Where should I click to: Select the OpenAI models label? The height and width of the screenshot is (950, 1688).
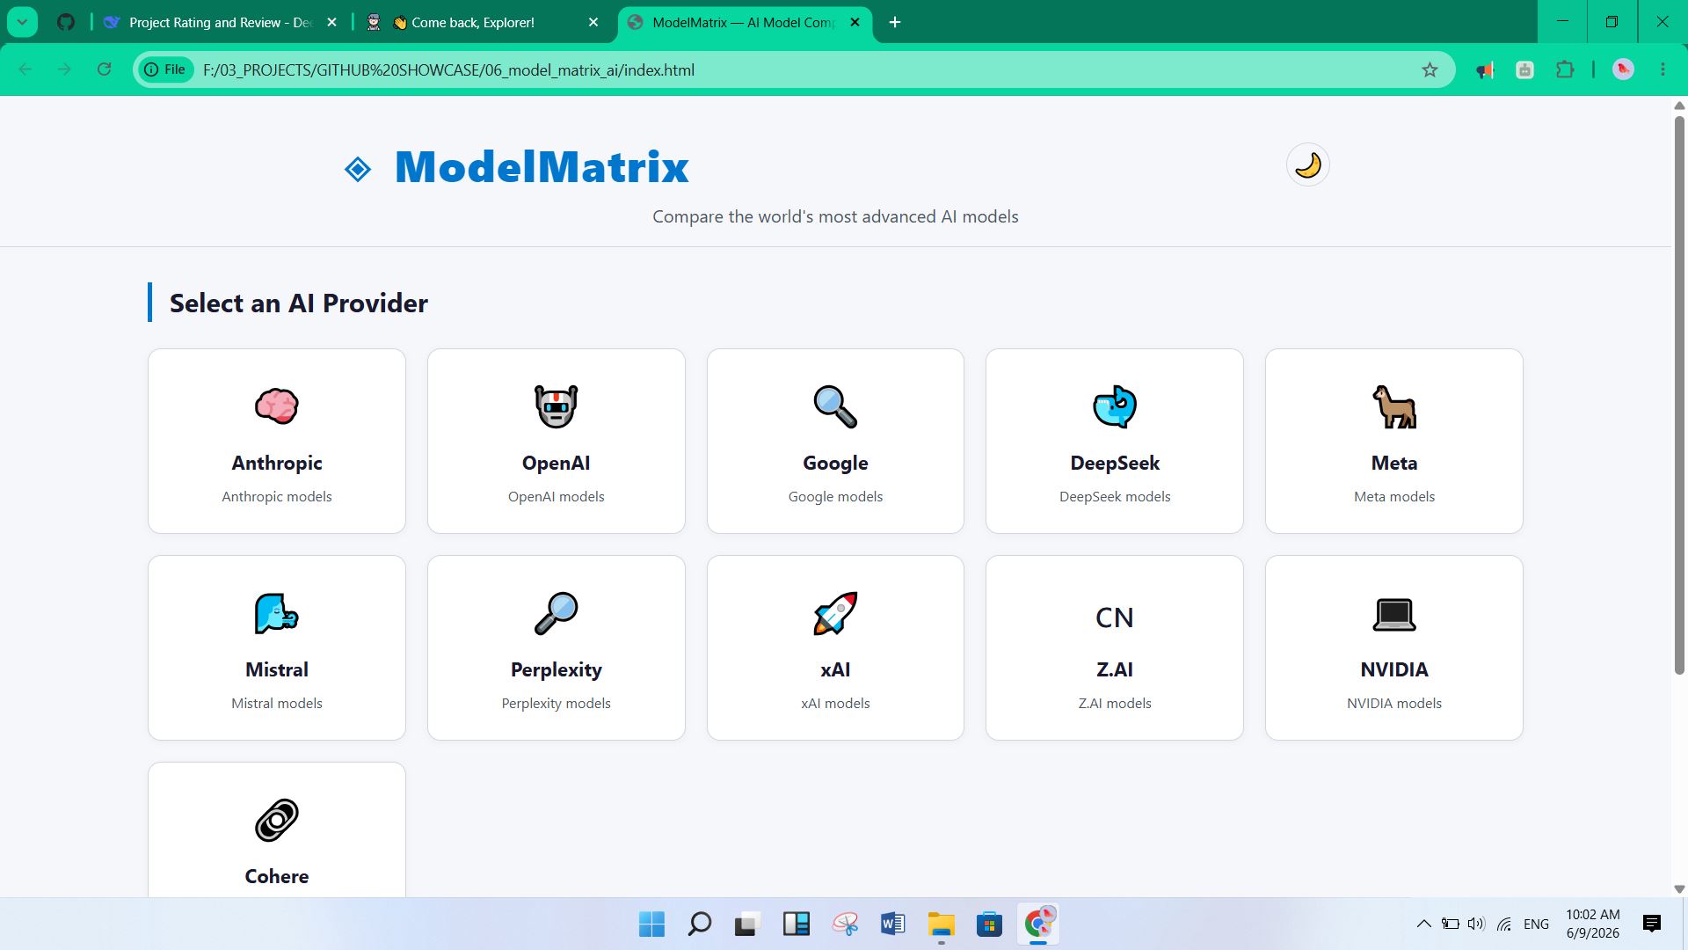(x=556, y=497)
